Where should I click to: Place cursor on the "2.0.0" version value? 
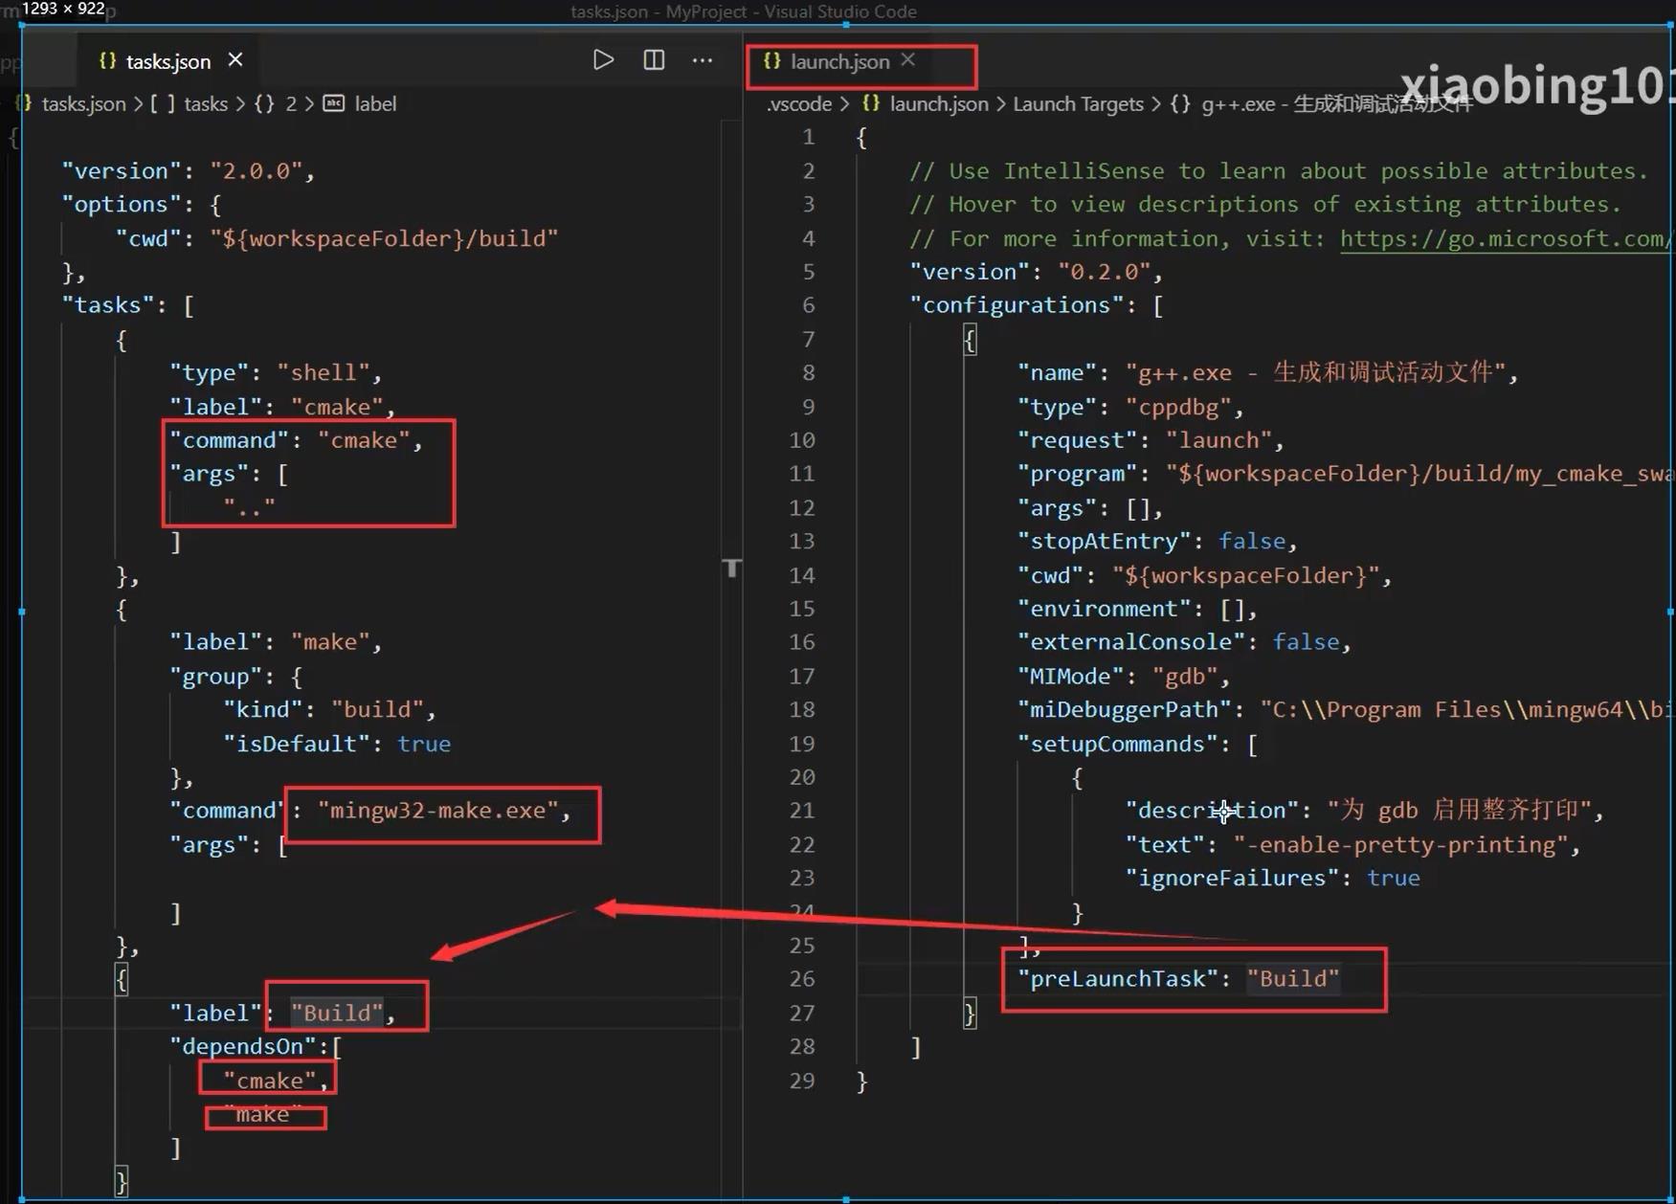pos(256,170)
